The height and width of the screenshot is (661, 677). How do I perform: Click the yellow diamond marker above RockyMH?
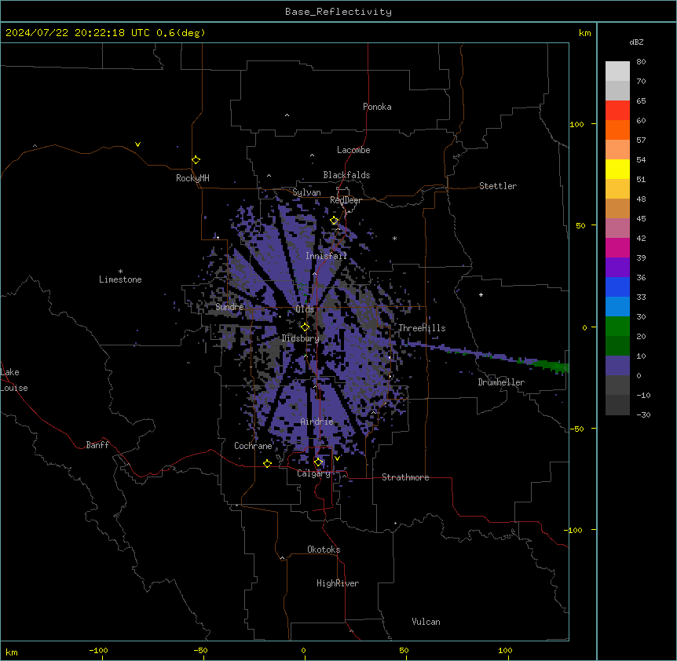click(196, 160)
